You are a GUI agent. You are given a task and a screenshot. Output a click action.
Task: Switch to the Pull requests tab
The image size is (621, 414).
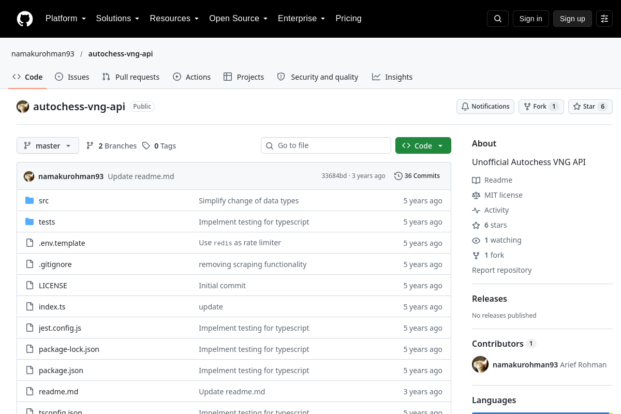[x=131, y=77]
